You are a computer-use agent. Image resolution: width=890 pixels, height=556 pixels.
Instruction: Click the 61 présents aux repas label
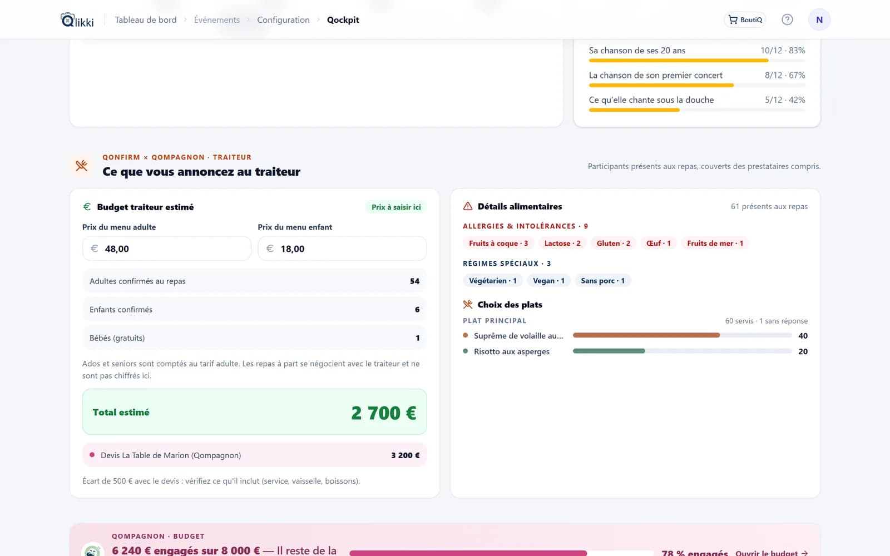[x=769, y=207]
